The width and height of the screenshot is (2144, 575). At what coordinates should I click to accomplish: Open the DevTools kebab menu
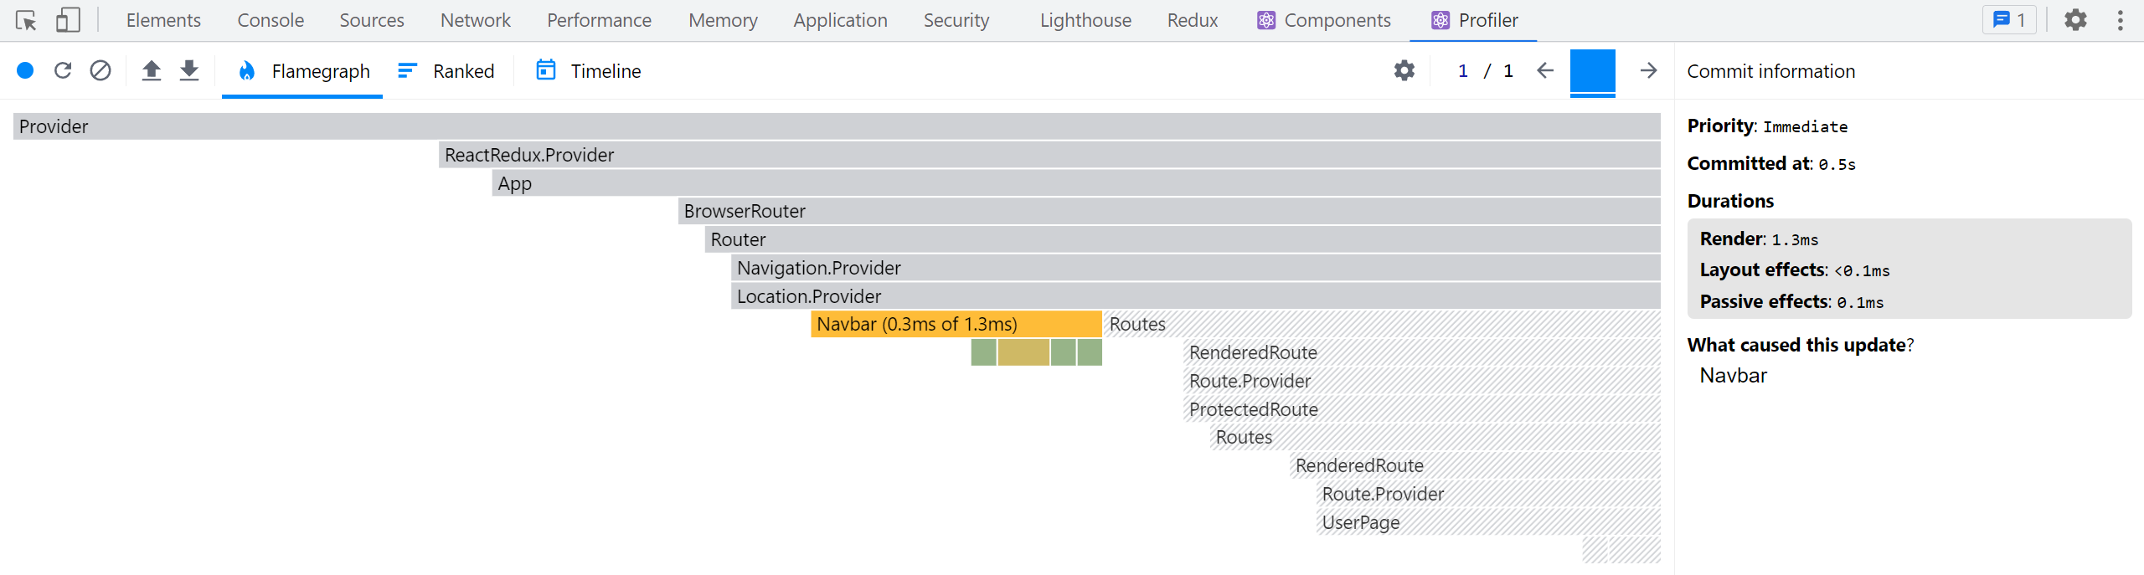(2121, 20)
